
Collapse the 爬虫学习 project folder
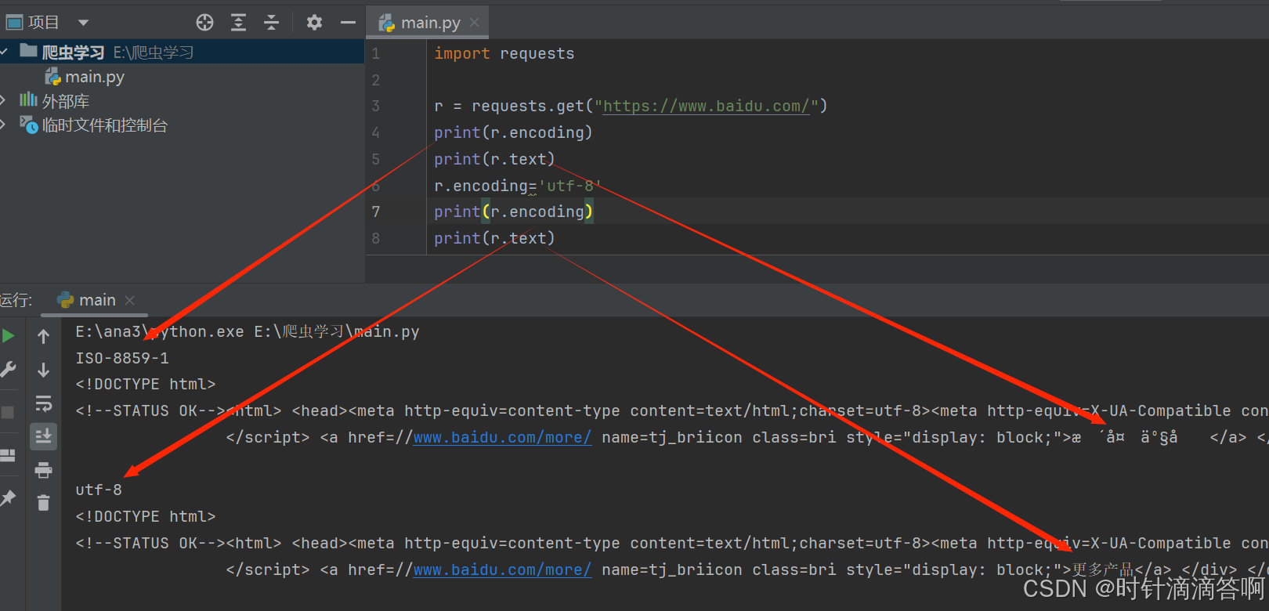point(5,52)
